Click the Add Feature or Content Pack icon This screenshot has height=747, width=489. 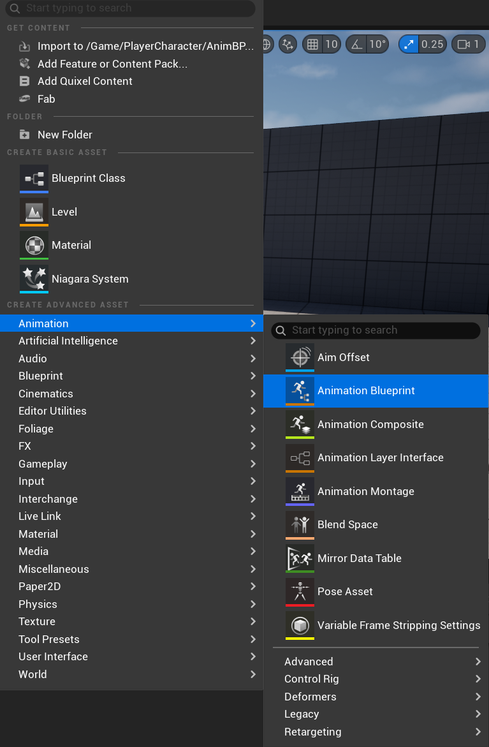pos(24,63)
